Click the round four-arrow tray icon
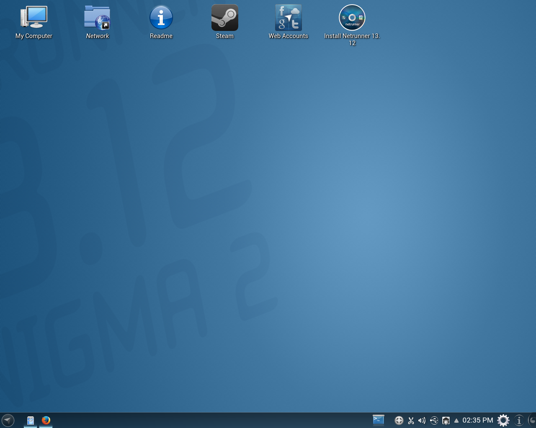Image resolution: width=536 pixels, height=428 pixels. click(399, 420)
